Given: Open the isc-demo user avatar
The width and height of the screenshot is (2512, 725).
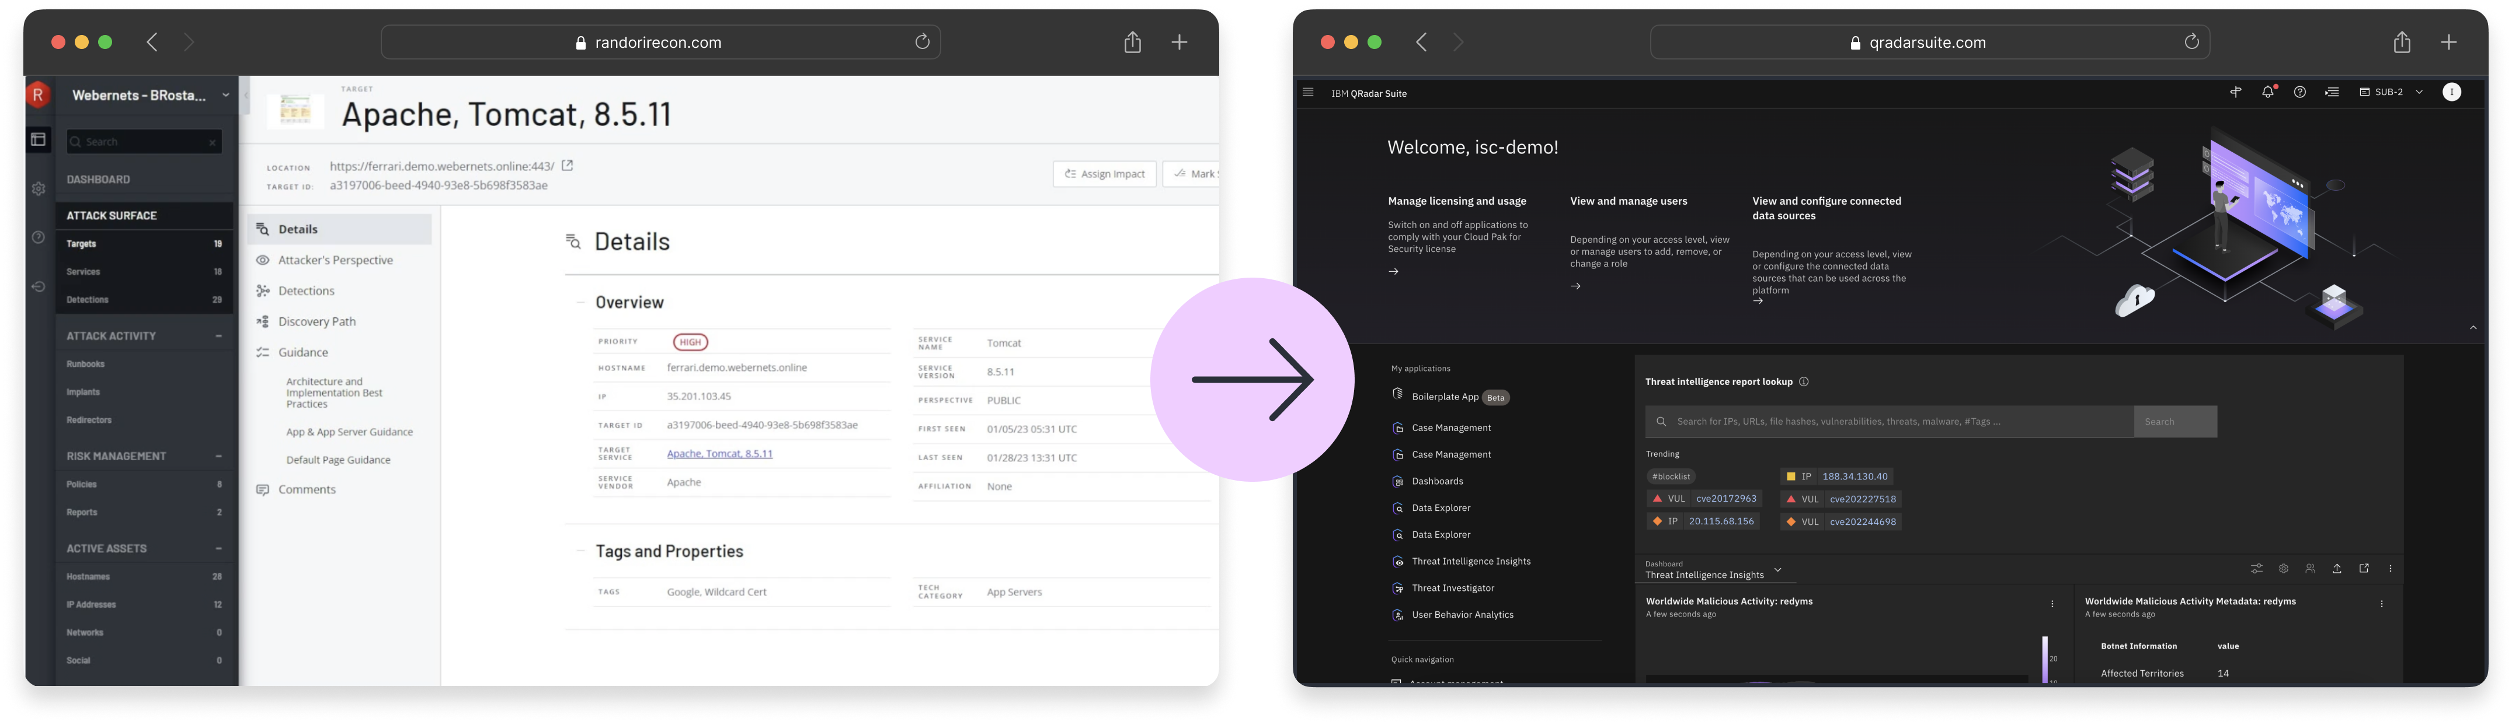Looking at the screenshot, I should (2451, 92).
